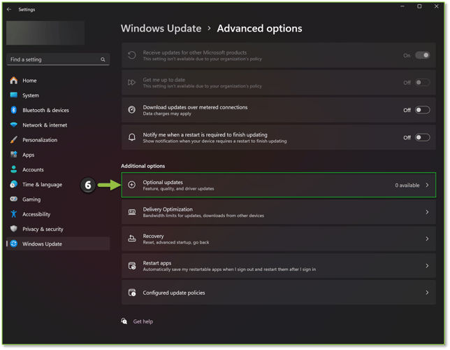This screenshot has width=450, height=350.
Task: Click 'Data charges may apply' text
Action: (x=167, y=114)
